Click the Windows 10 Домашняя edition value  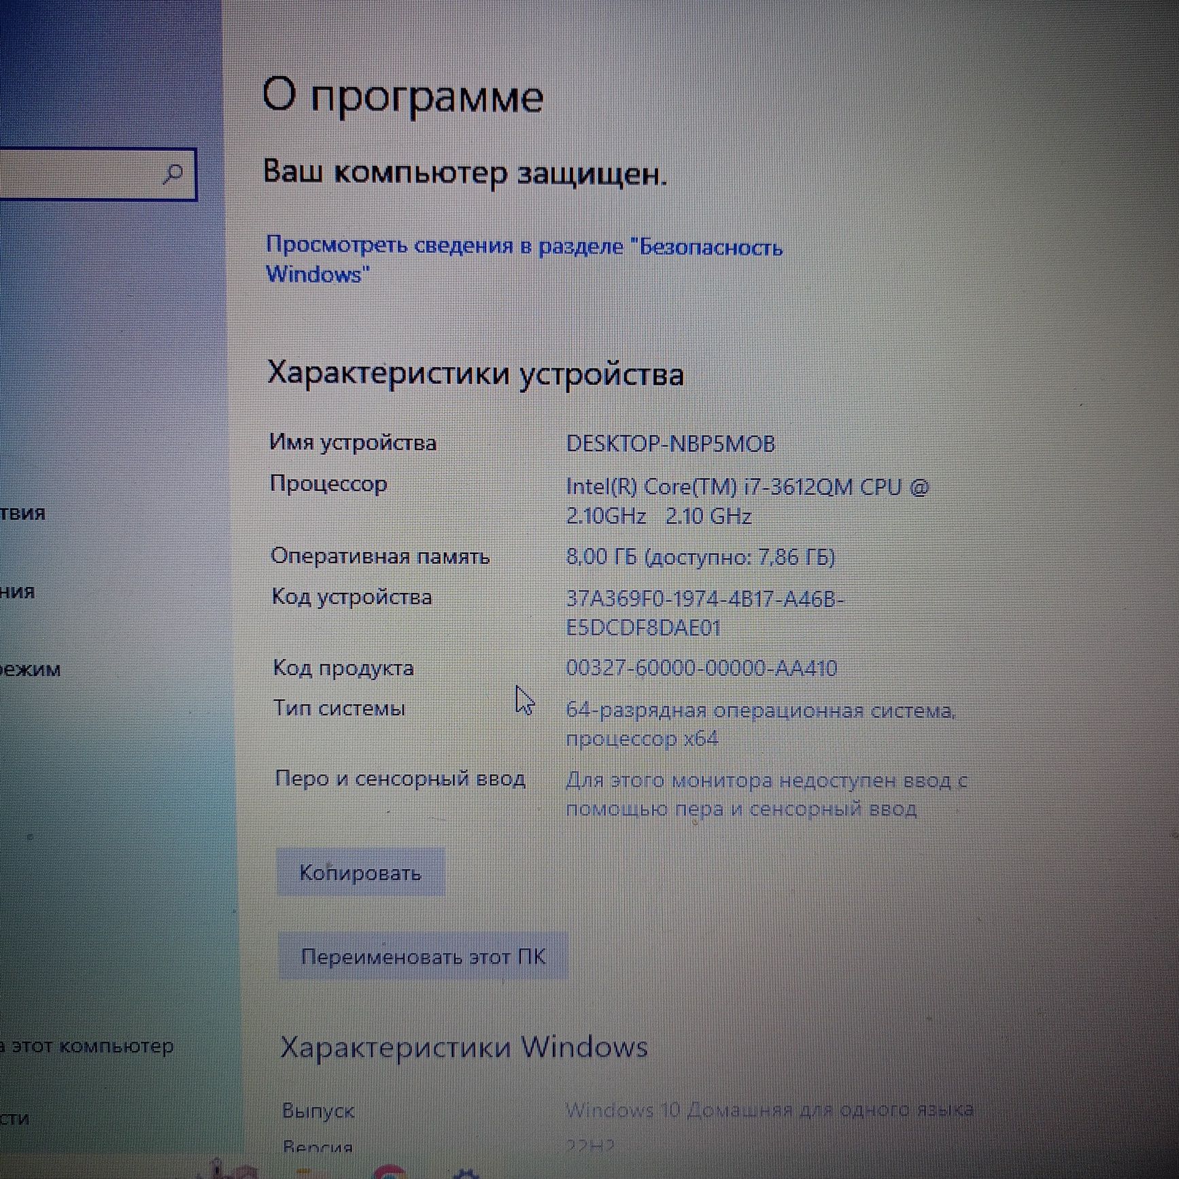coord(769,1110)
